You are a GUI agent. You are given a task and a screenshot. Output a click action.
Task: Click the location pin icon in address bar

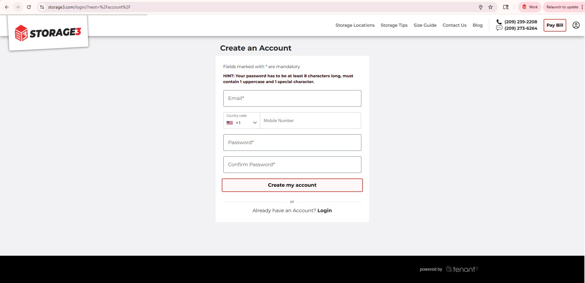pos(481,7)
